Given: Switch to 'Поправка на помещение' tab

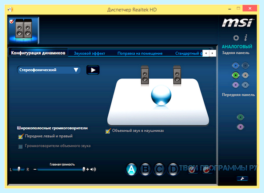Looking at the screenshot, I should [x=140, y=53].
